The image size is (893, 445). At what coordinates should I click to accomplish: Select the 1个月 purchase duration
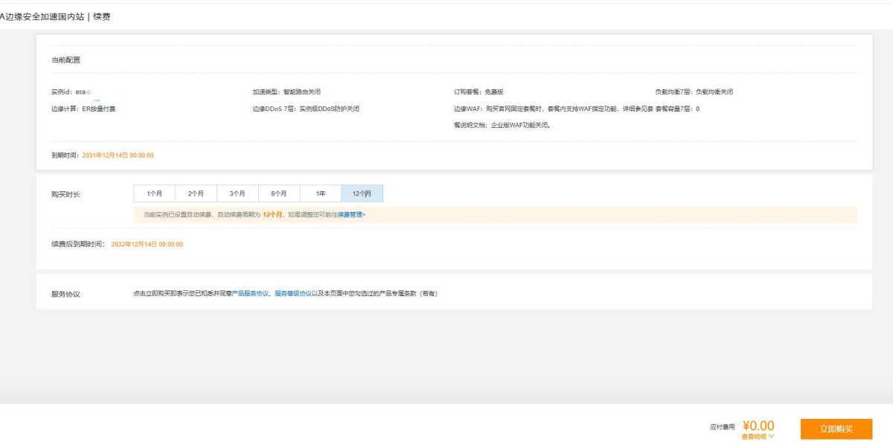coord(154,193)
